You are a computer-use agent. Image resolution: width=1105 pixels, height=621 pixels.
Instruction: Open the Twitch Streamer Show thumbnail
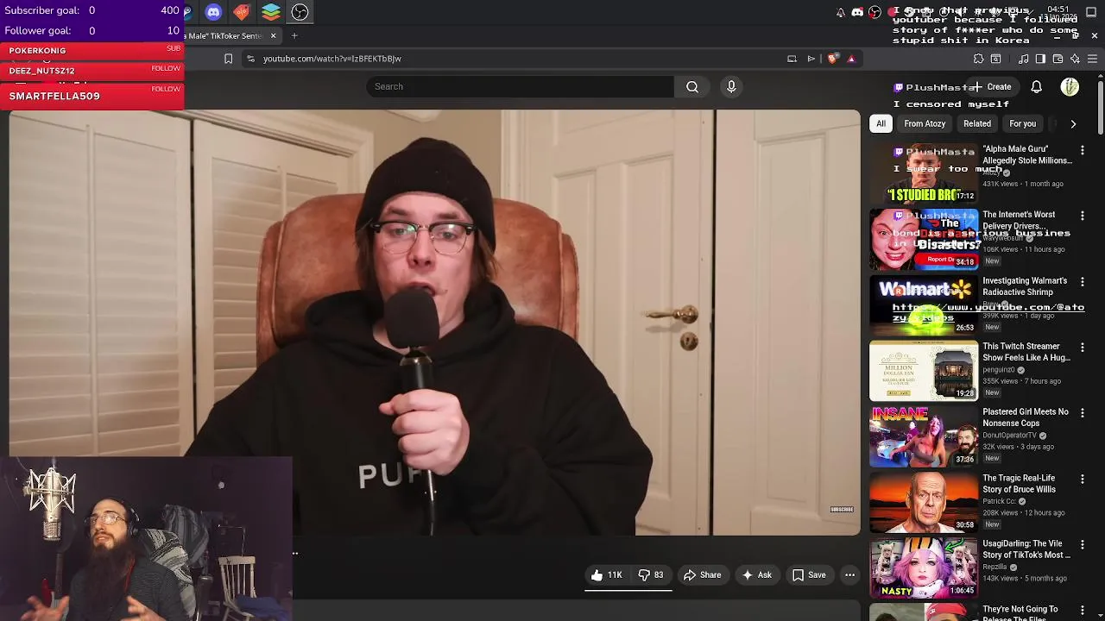click(924, 370)
